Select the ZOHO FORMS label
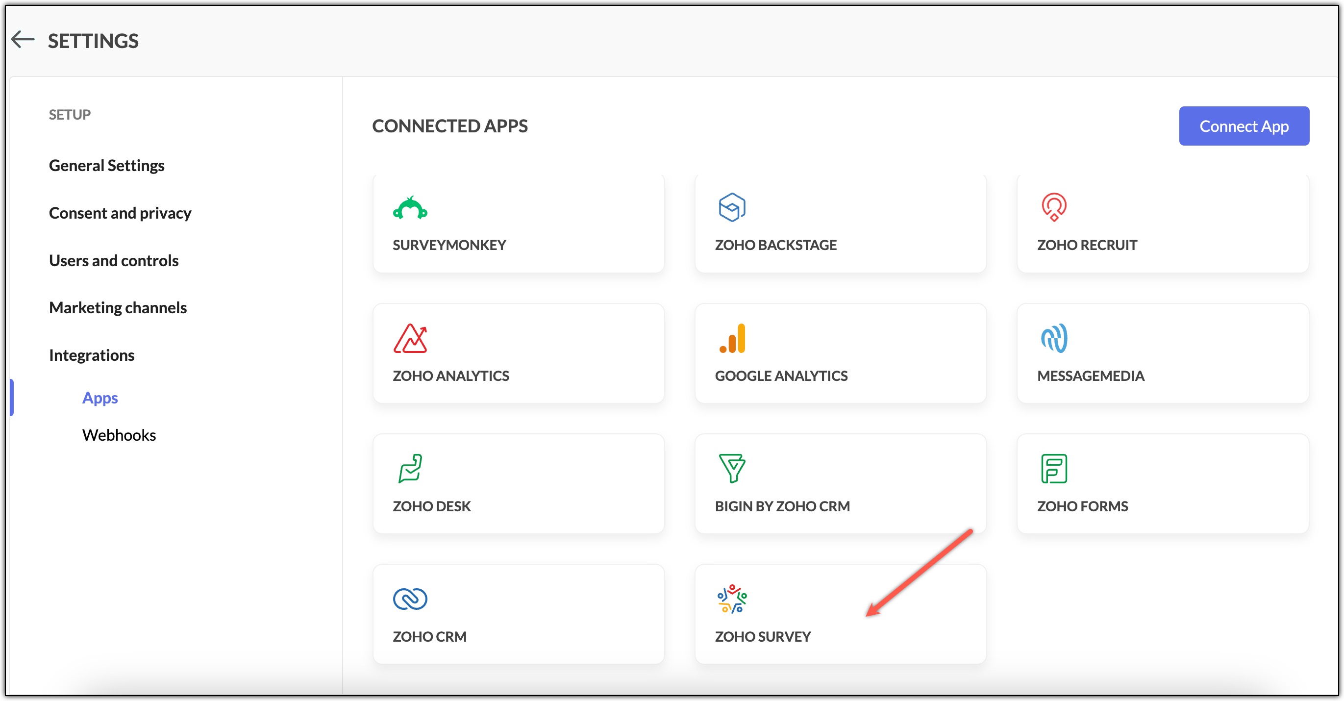The height and width of the screenshot is (701, 1344). pyautogui.click(x=1082, y=506)
